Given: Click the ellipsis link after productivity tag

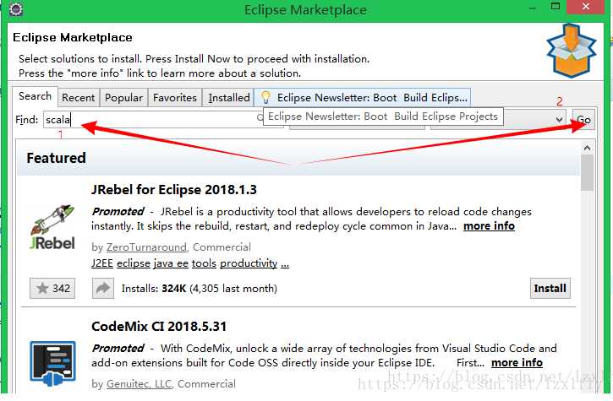Looking at the screenshot, I should [x=285, y=264].
